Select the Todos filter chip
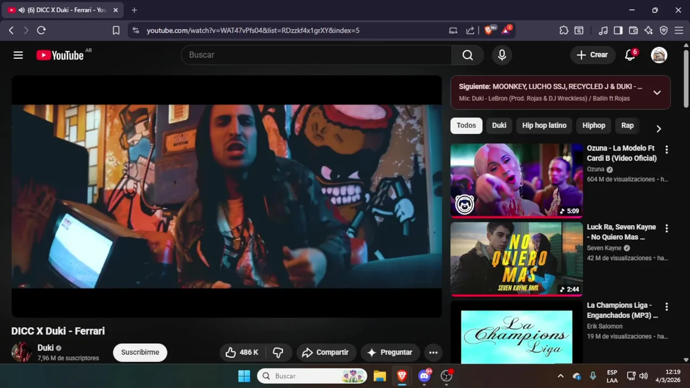 [x=466, y=126]
